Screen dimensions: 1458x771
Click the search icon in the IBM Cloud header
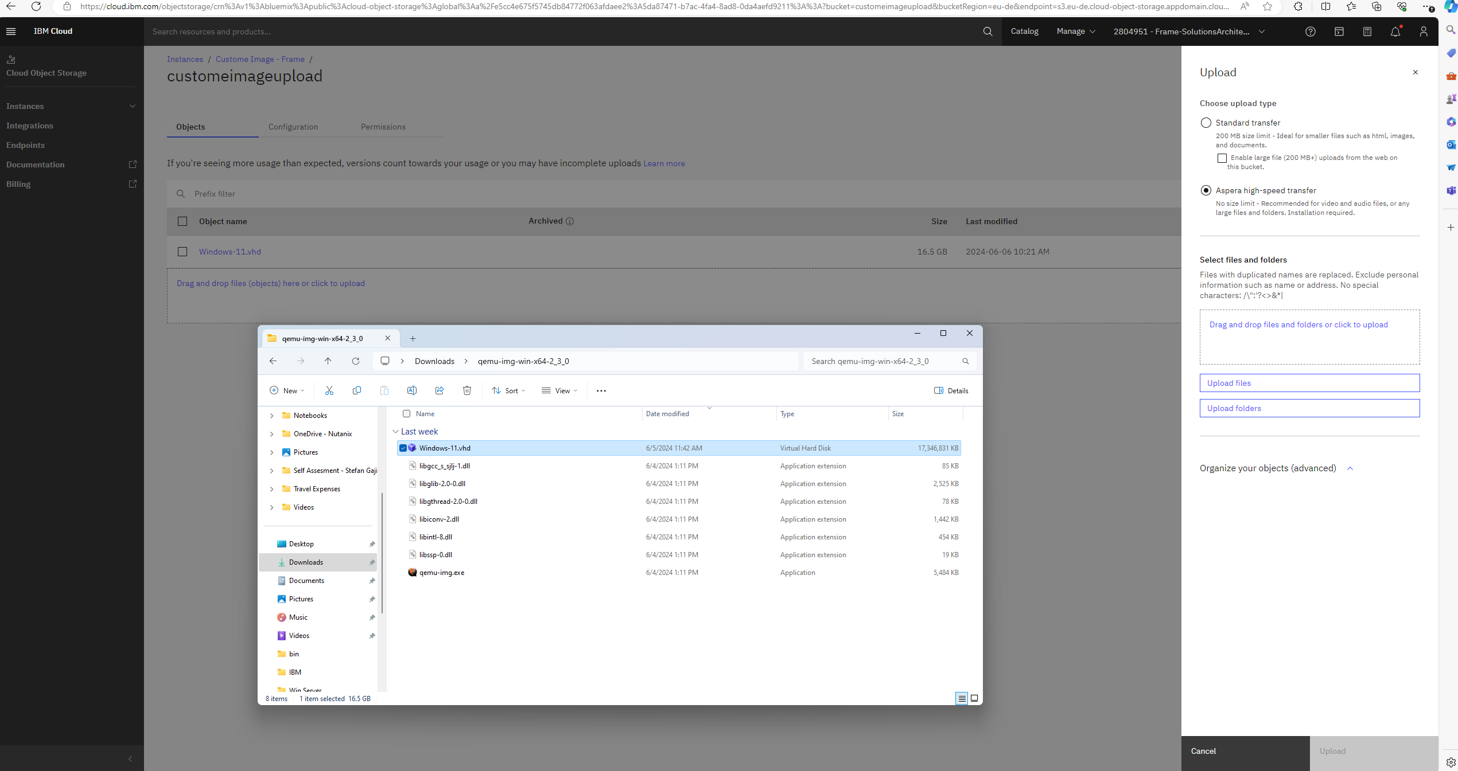[x=987, y=32]
